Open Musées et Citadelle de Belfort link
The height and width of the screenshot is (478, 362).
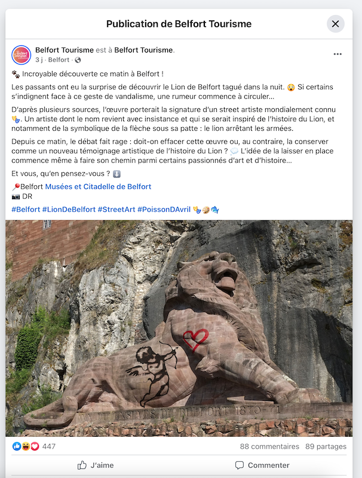coord(98,186)
